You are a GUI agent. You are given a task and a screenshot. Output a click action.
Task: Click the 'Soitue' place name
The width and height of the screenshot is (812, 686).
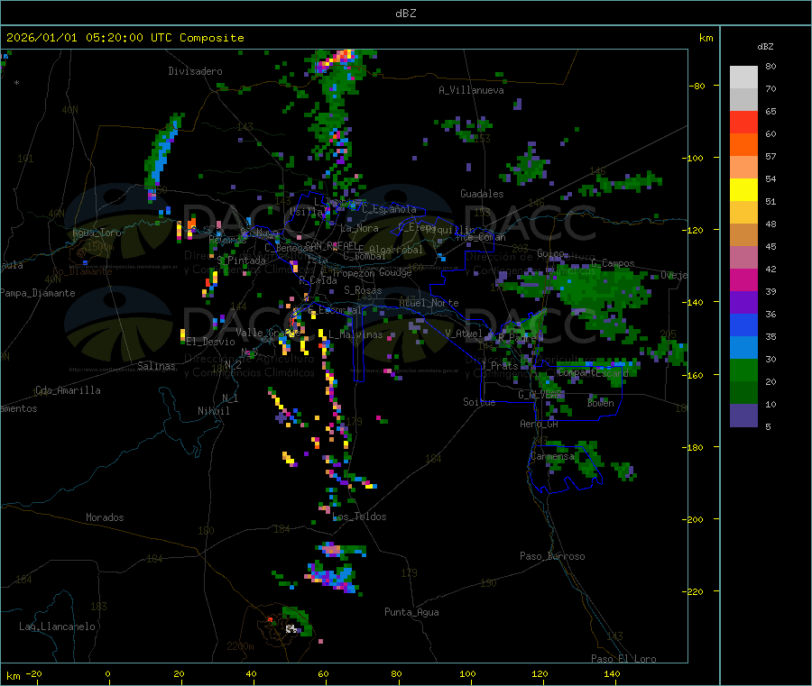coord(479,402)
